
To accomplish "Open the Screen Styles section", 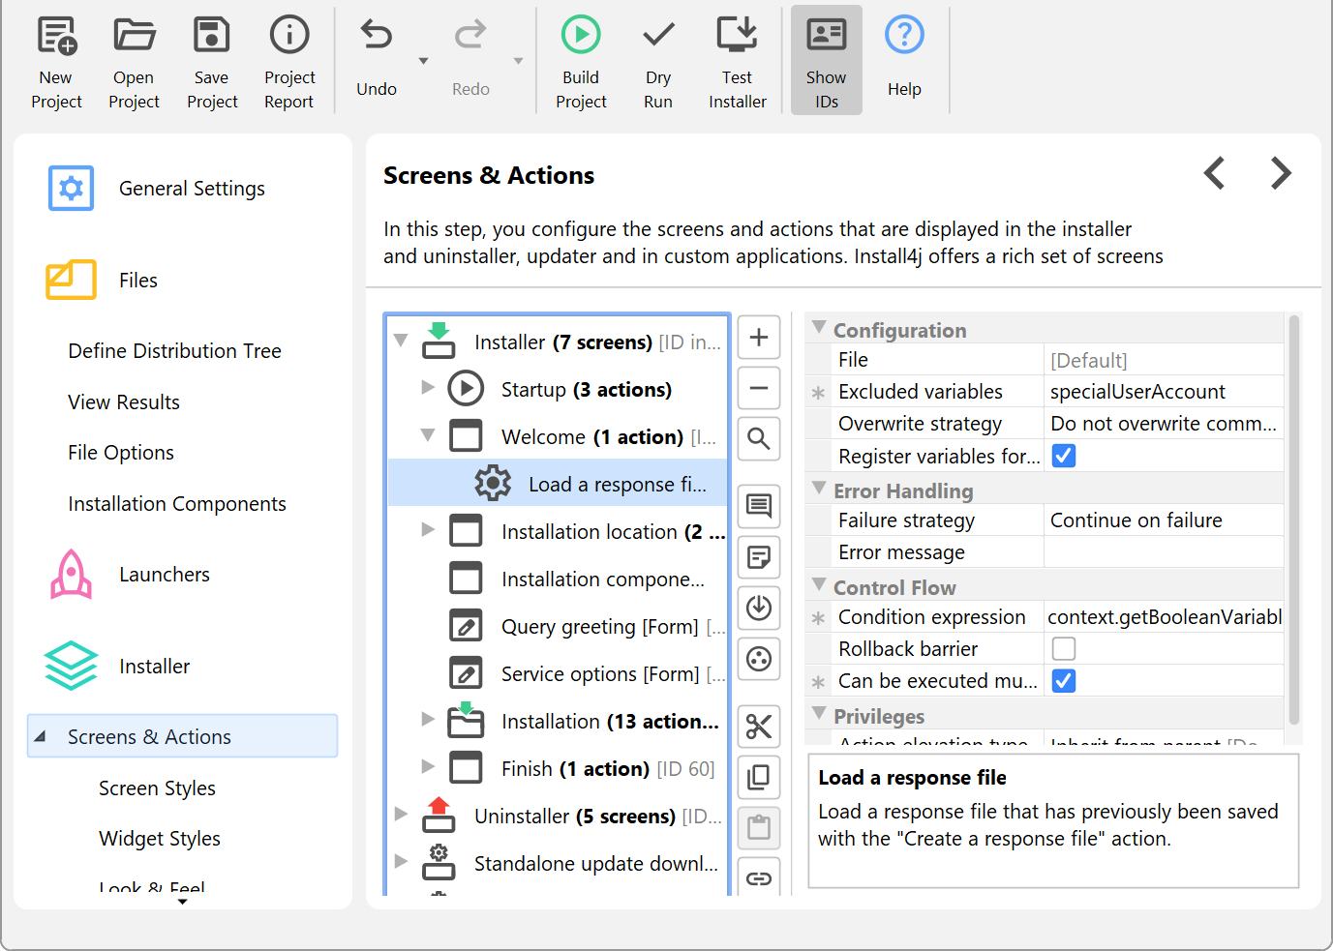I will click(x=157, y=788).
